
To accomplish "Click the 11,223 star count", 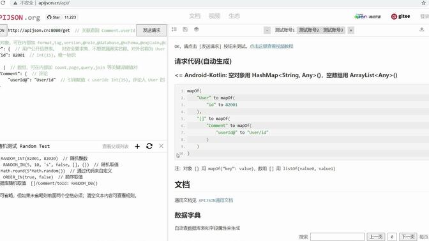I will coord(70,17).
